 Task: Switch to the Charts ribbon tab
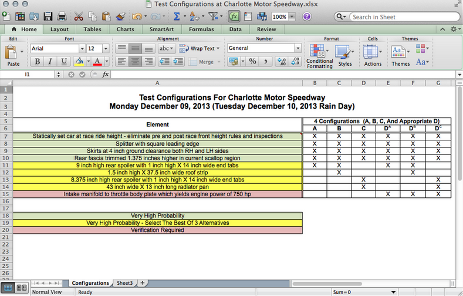125,29
